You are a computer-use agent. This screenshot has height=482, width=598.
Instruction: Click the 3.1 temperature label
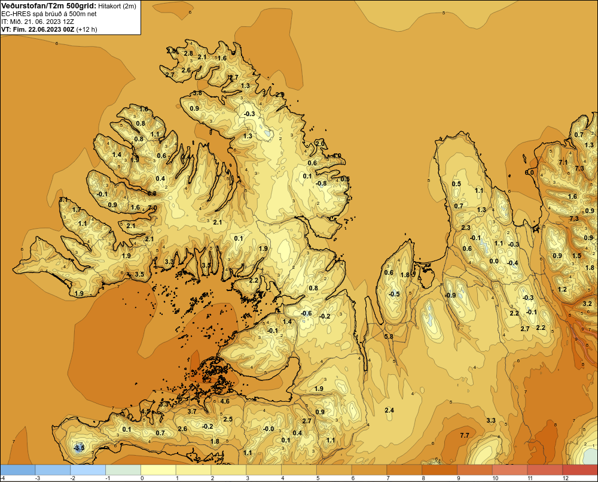(x=64, y=200)
